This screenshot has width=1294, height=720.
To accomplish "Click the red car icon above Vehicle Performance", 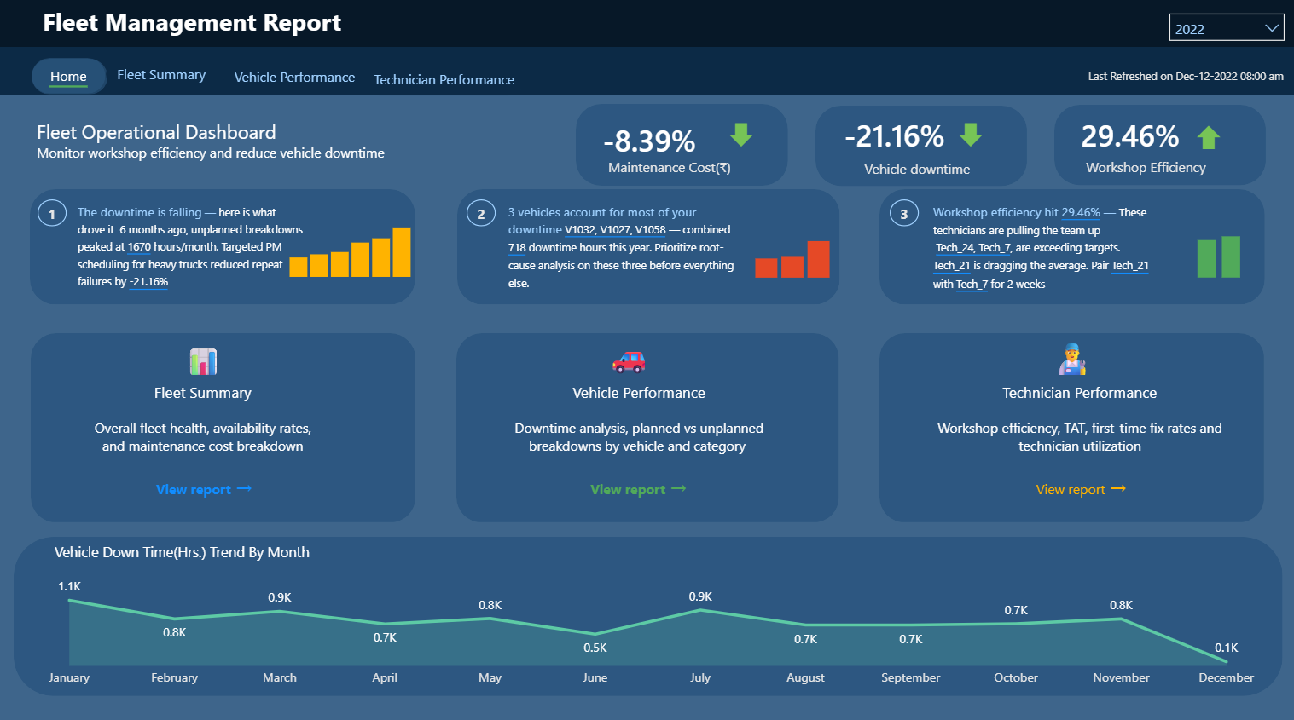I will [x=630, y=361].
